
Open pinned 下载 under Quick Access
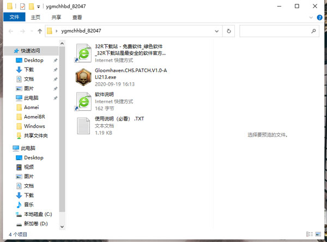tap(29, 69)
